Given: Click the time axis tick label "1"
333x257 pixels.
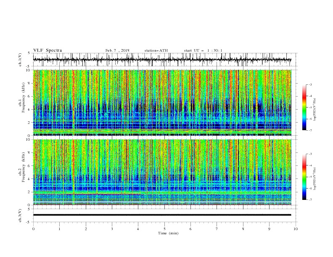Looking at the screenshot, I should pos(60,229).
